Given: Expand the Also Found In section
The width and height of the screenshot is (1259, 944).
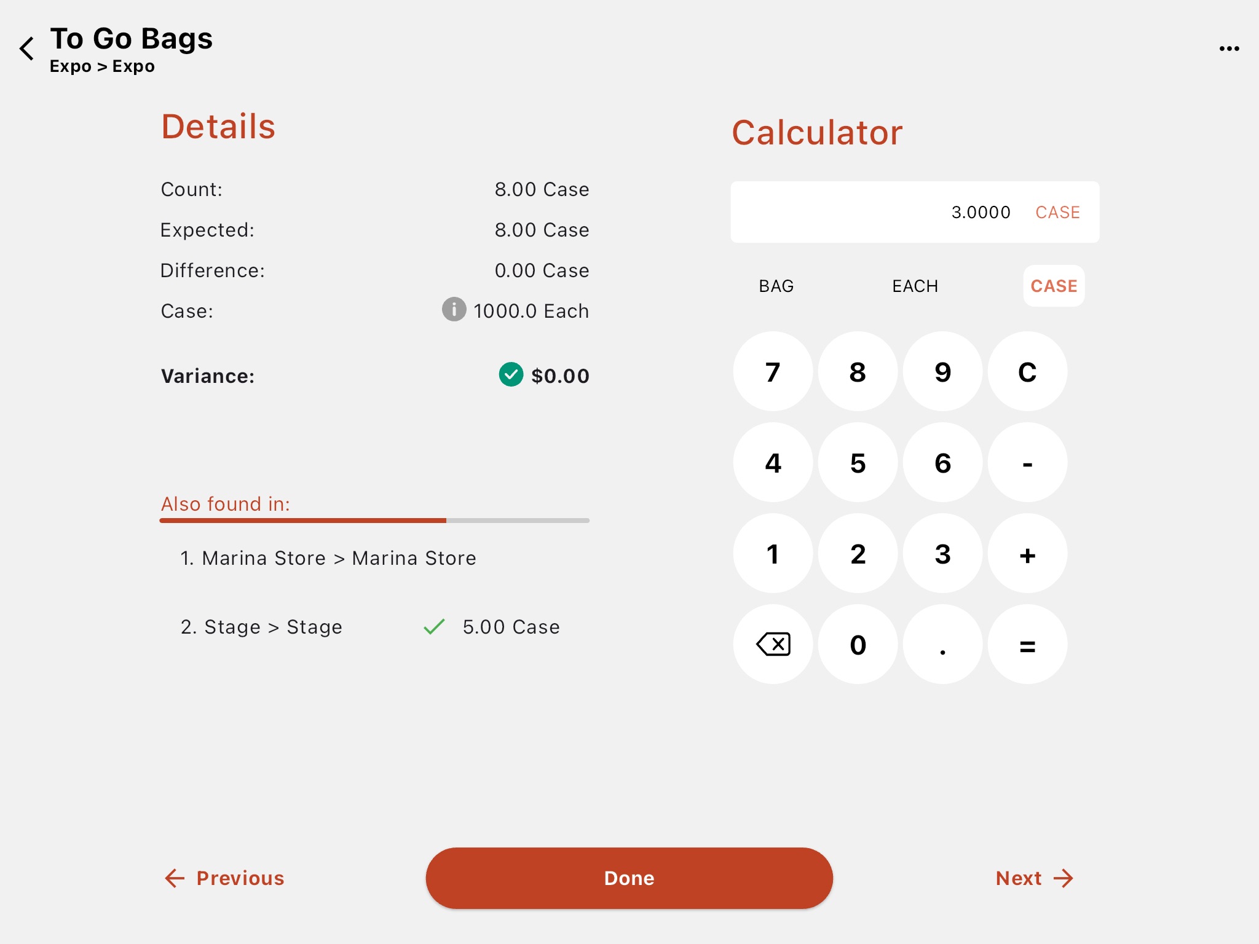Looking at the screenshot, I should [226, 505].
